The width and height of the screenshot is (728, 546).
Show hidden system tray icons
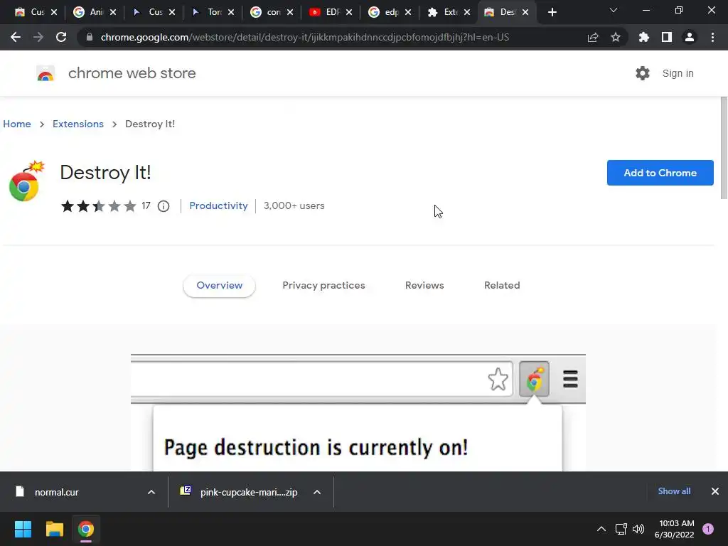(x=601, y=529)
